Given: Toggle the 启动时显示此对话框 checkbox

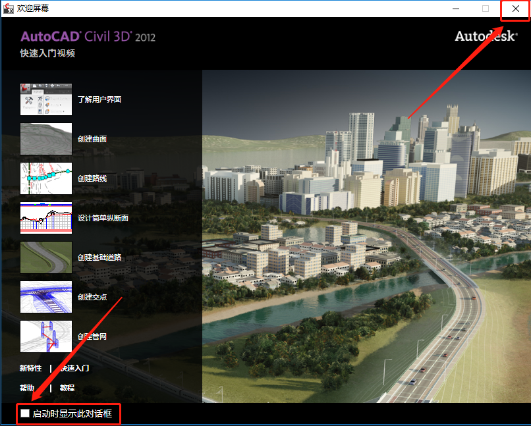Looking at the screenshot, I should pos(25,413).
